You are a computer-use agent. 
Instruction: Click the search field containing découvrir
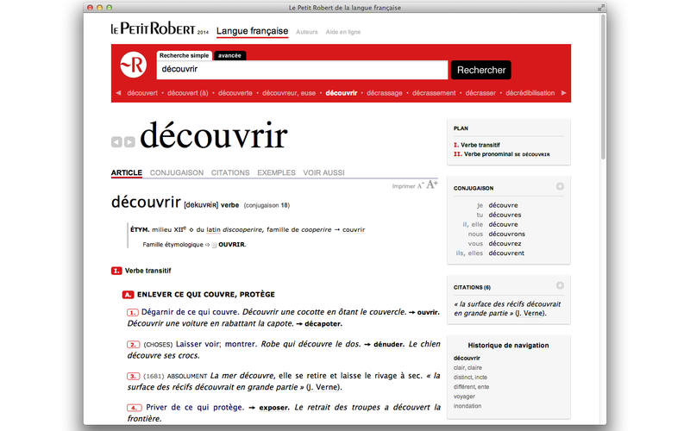(x=303, y=70)
